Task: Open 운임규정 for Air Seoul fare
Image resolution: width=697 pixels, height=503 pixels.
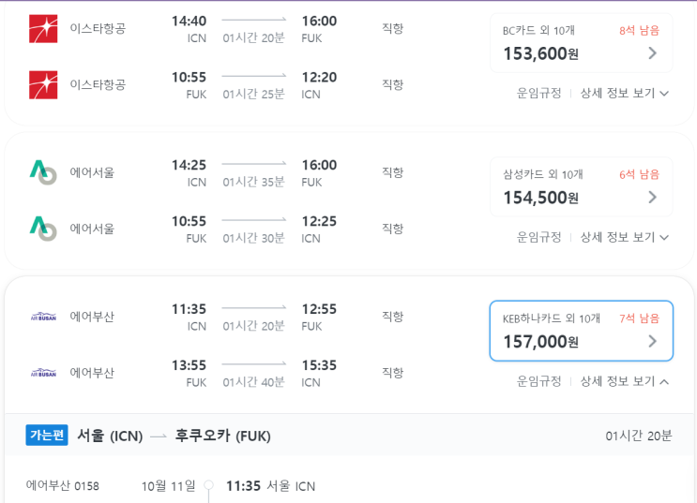Action: [x=538, y=238]
